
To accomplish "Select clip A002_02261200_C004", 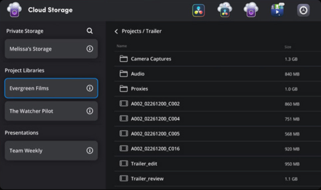I will [155, 119].
